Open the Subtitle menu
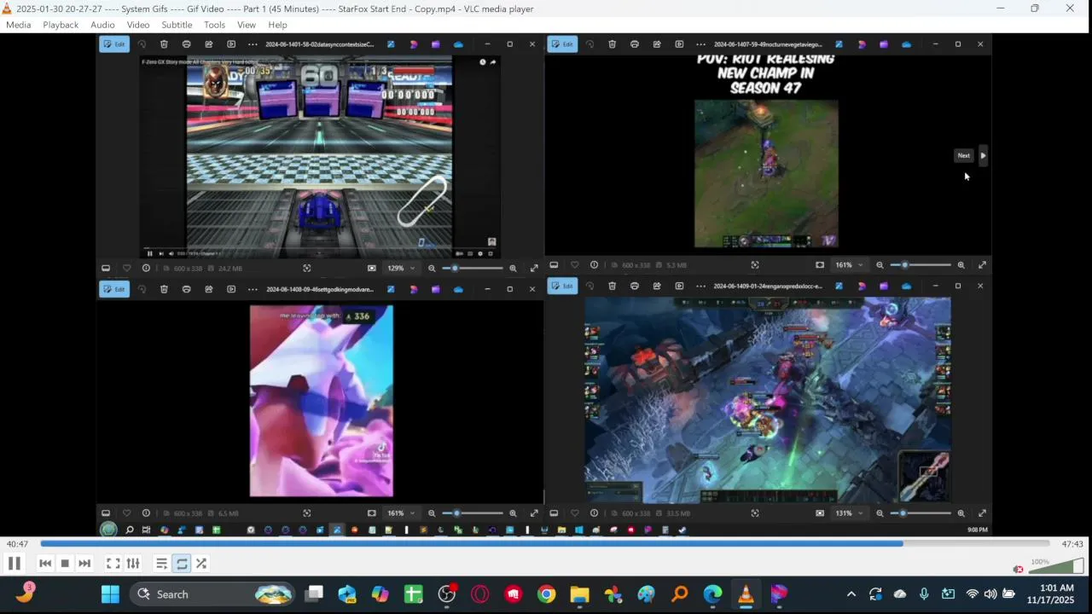The width and height of the screenshot is (1092, 614). 177,25
